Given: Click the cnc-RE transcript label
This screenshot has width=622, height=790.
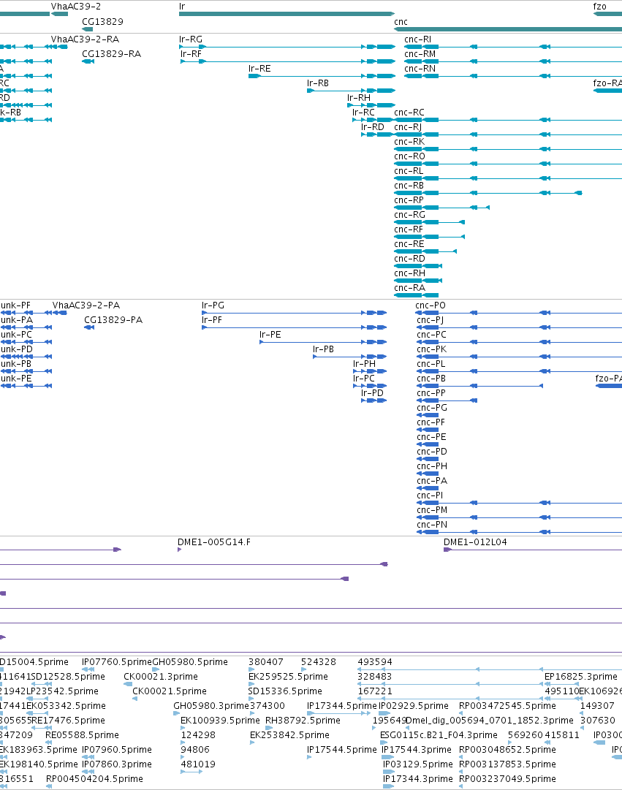Looking at the screenshot, I should tap(409, 244).
